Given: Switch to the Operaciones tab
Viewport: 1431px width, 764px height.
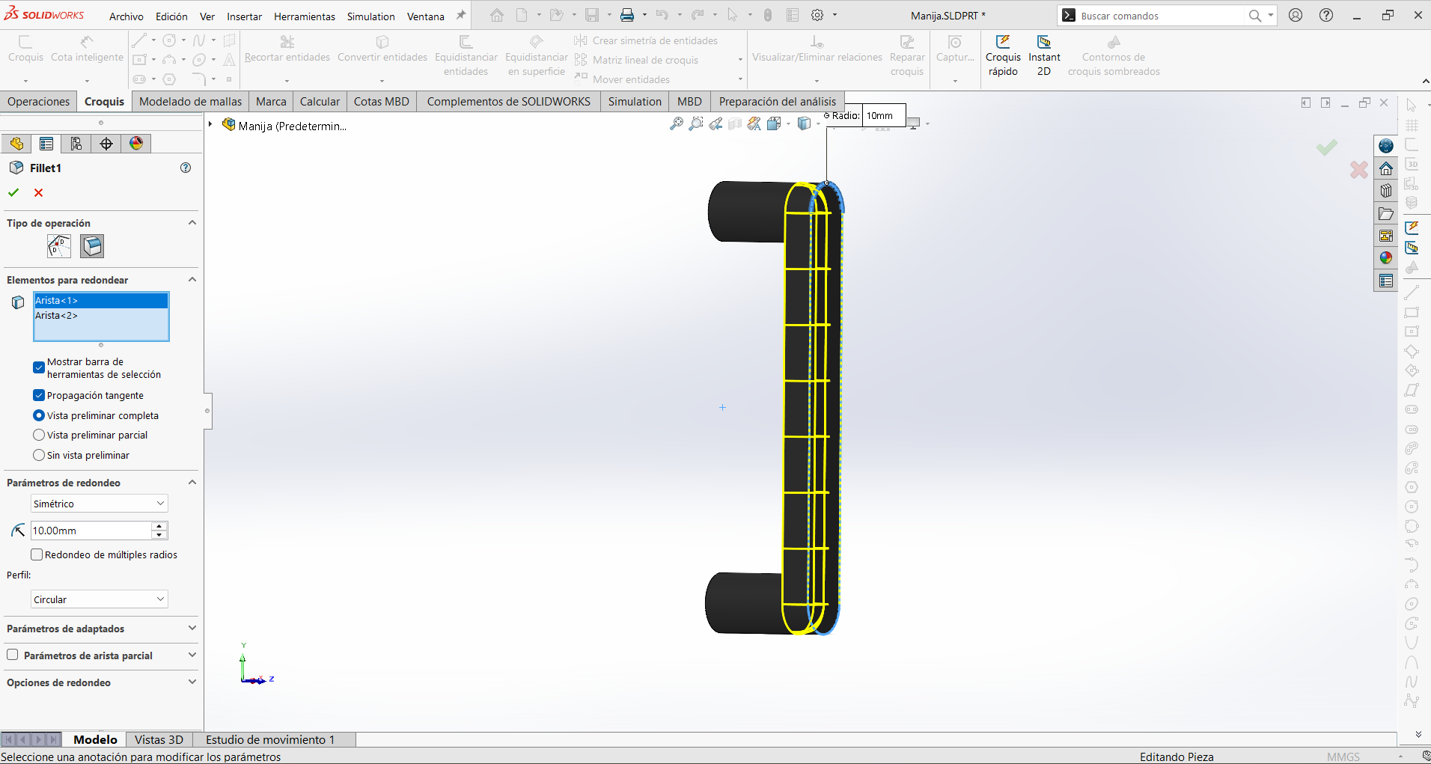Looking at the screenshot, I should pyautogui.click(x=39, y=102).
